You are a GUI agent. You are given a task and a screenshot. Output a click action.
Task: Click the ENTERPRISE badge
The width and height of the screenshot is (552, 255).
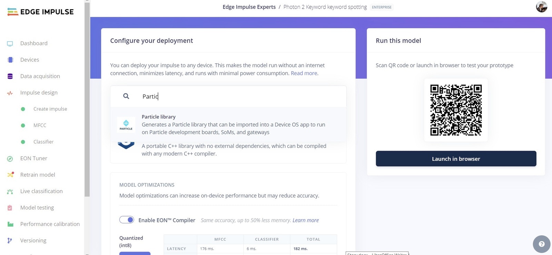(x=382, y=7)
